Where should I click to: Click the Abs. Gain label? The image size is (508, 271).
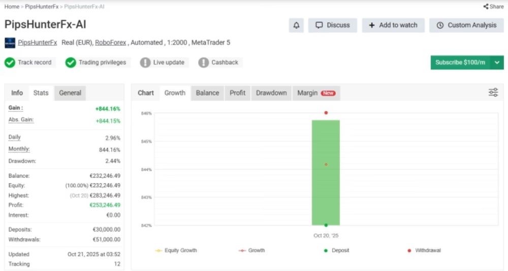click(21, 120)
